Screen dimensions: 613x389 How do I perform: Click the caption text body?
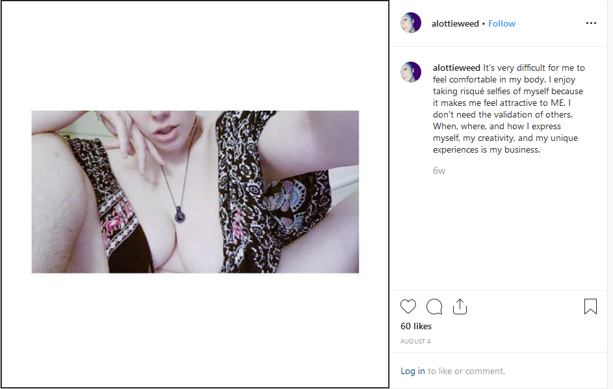coord(508,108)
